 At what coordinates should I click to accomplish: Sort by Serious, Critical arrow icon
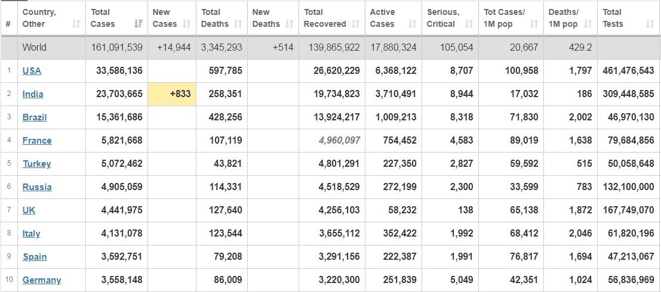tap(469, 24)
